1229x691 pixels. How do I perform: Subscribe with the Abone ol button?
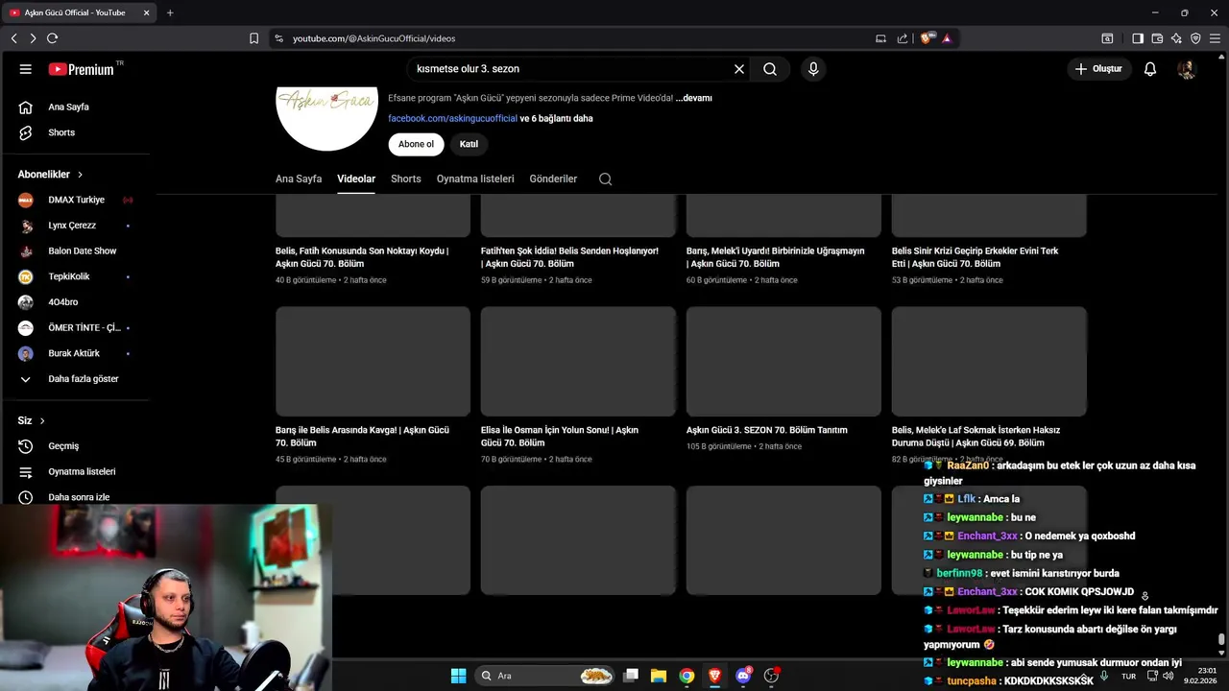pyautogui.click(x=416, y=144)
